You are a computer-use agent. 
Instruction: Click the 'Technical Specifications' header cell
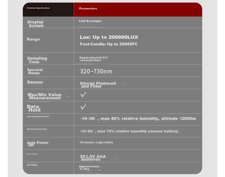point(48,9)
